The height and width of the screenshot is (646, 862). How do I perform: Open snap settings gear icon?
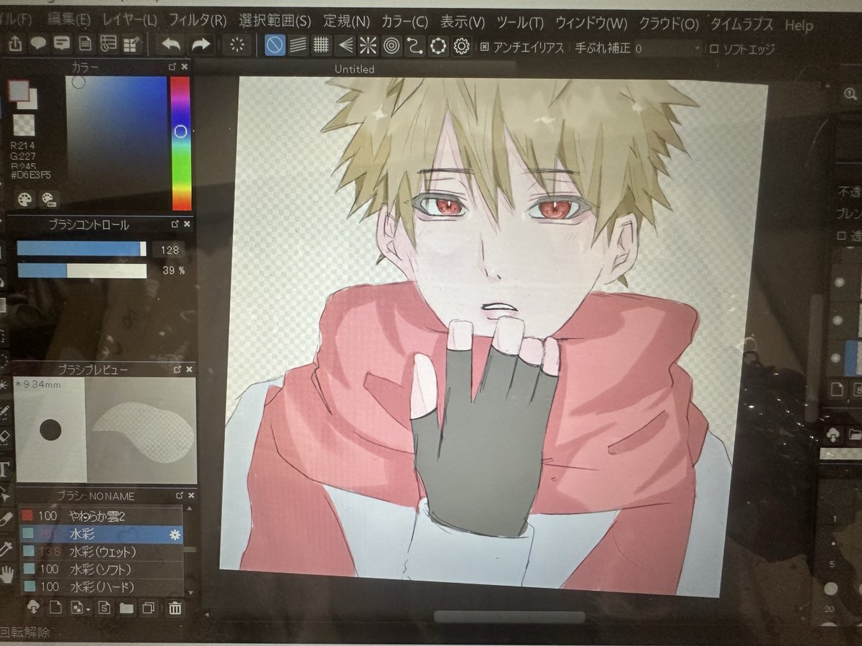click(462, 47)
